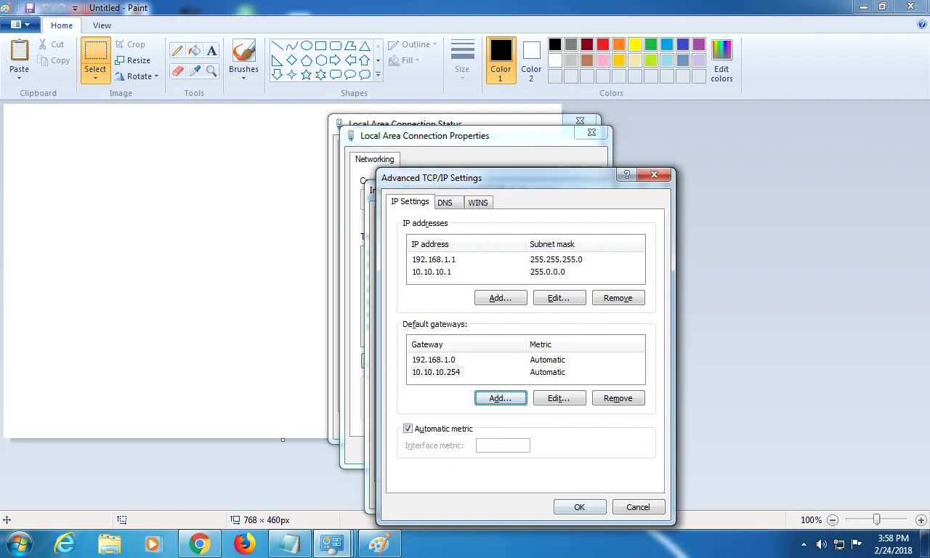Expand the Shapes gallery more arrow
This screenshot has width=930, height=558.
[378, 74]
